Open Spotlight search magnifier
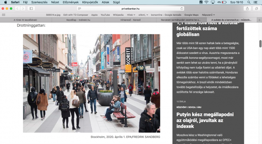This screenshot has height=144, width=262. [249, 2]
